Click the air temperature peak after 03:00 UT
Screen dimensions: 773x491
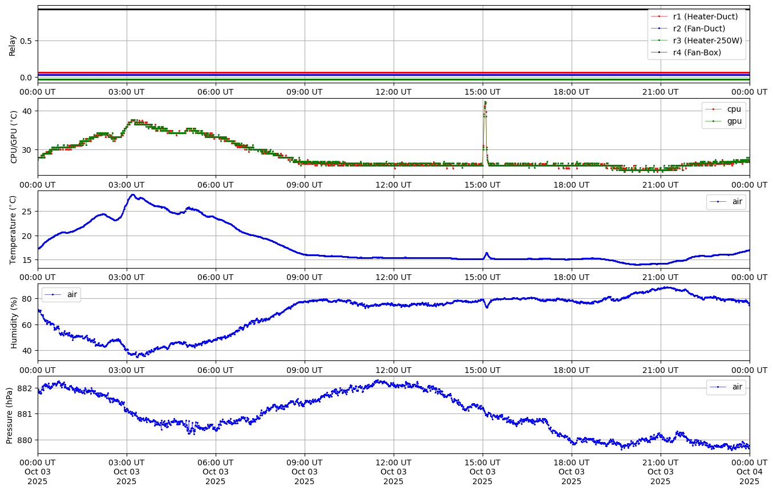(132, 195)
